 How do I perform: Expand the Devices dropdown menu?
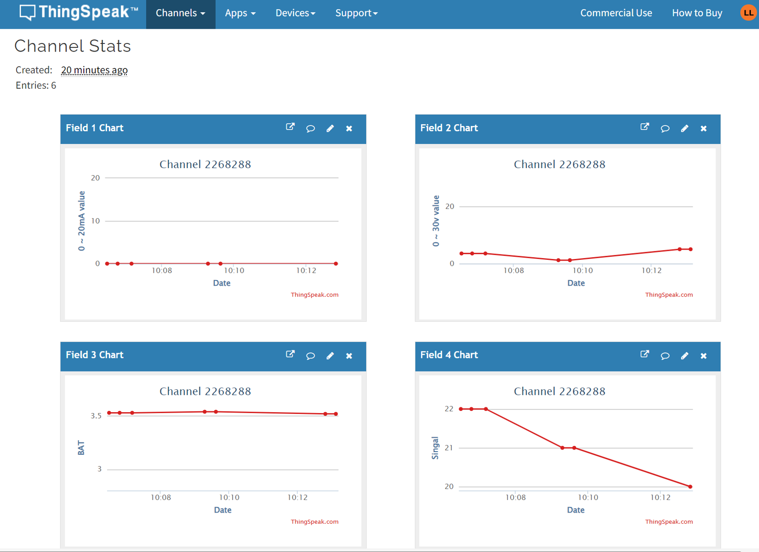[295, 13]
